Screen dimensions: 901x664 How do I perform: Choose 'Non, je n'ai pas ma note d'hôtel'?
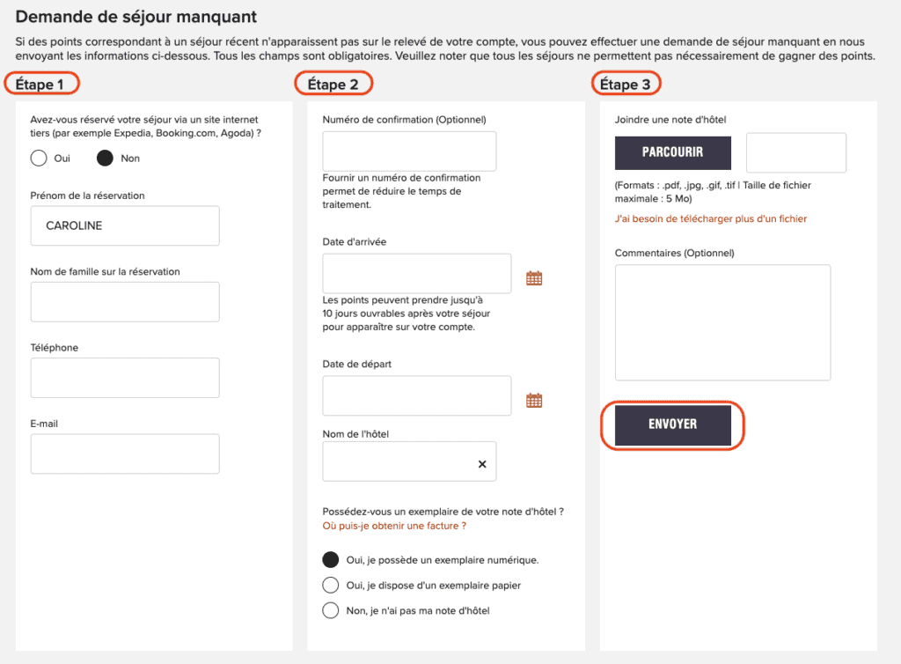[x=331, y=610]
